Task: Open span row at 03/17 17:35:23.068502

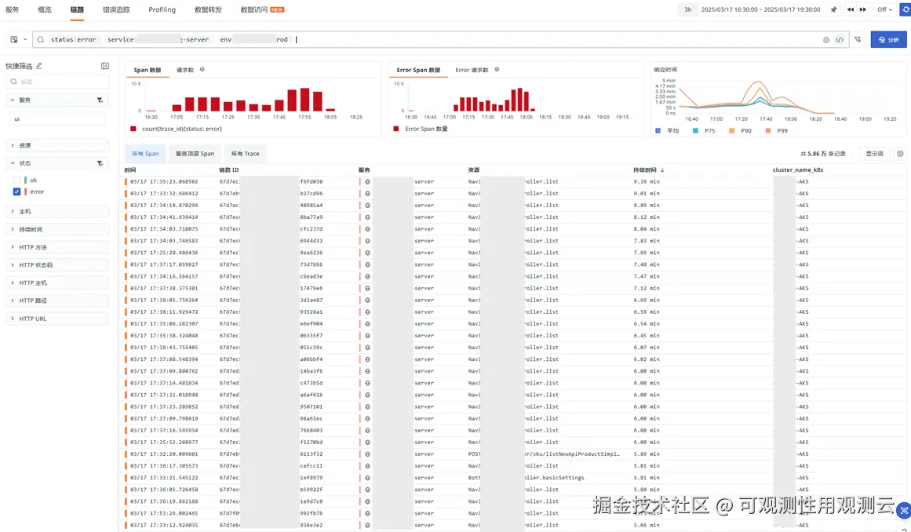Action: [514, 182]
